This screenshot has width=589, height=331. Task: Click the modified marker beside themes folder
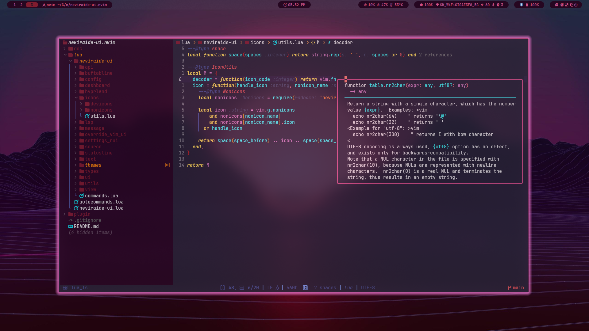tap(167, 165)
